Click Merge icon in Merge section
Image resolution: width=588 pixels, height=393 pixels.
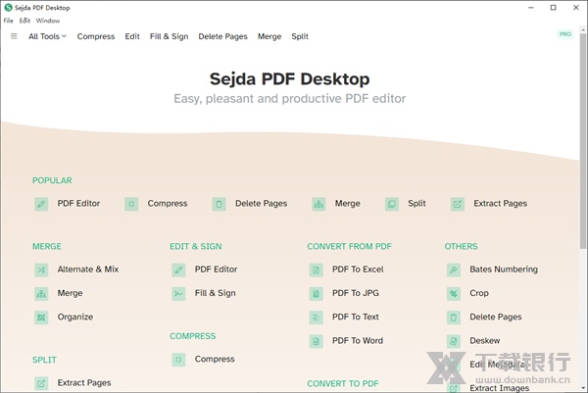[x=41, y=294]
